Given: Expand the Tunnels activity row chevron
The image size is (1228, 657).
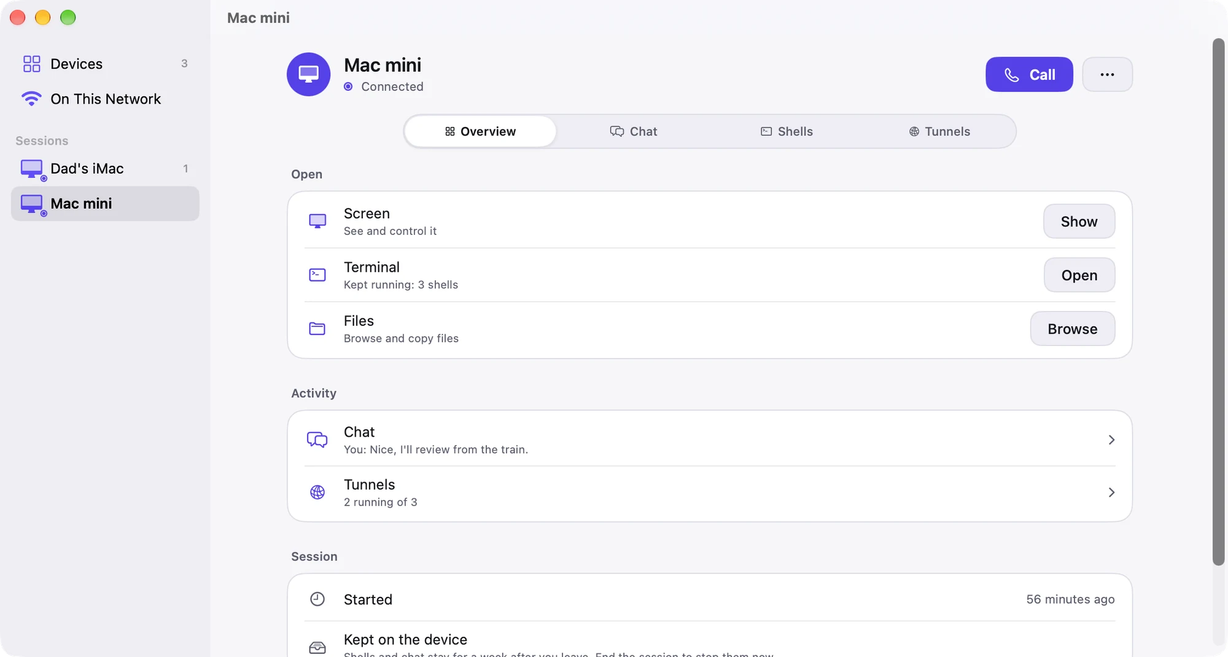Looking at the screenshot, I should 1111,493.
